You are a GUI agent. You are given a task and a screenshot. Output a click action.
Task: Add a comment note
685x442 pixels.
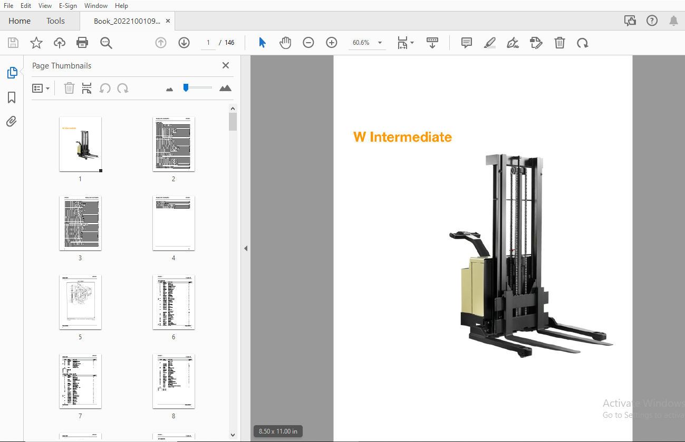coord(466,43)
